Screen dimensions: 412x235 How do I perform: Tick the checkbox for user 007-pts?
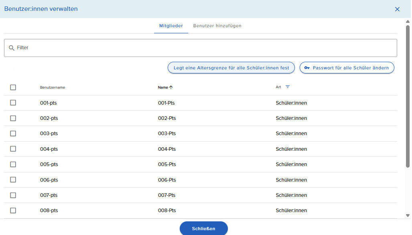point(13,195)
